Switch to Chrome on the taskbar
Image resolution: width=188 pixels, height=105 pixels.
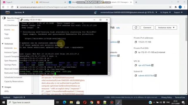[x=92, y=102]
